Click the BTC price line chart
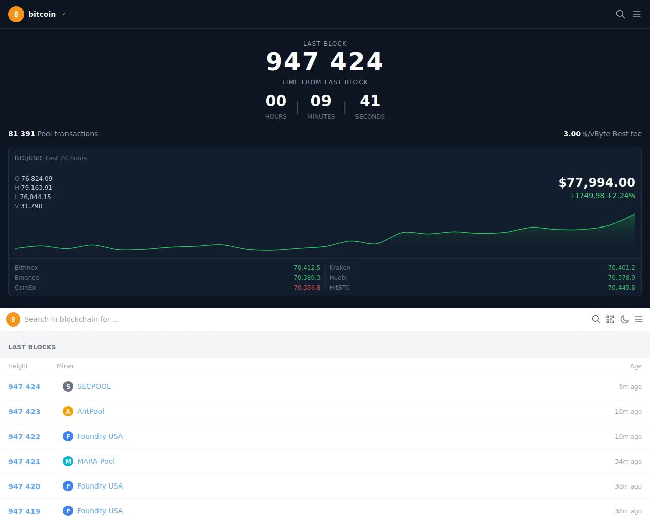The height and width of the screenshot is (520, 650). coord(325,232)
